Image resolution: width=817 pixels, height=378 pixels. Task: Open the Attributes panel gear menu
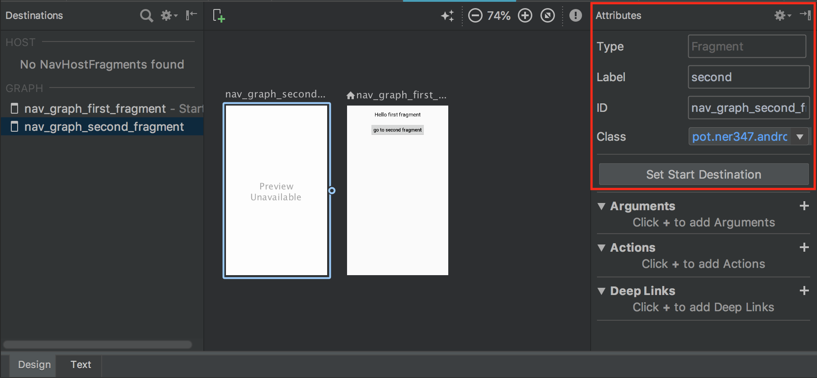(x=782, y=16)
